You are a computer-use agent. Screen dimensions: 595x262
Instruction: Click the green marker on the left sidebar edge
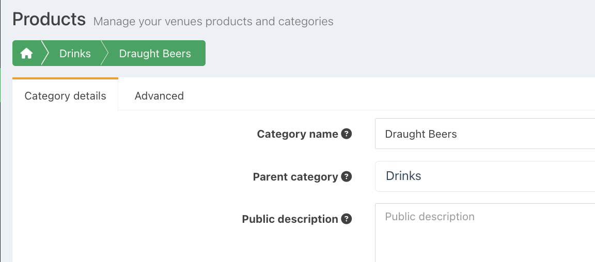[1, 85]
